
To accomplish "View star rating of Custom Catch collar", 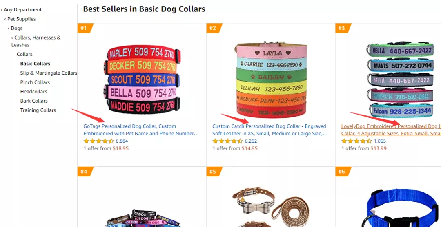I will click(227, 141).
